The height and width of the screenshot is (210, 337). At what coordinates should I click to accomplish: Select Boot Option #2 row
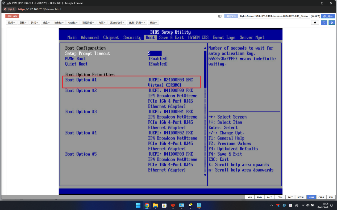point(131,98)
